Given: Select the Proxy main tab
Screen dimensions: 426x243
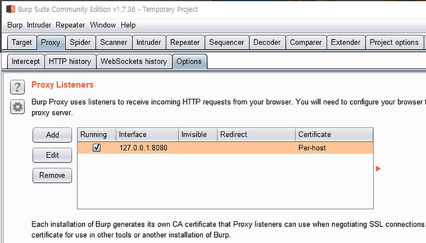Looking at the screenshot, I should point(51,43).
